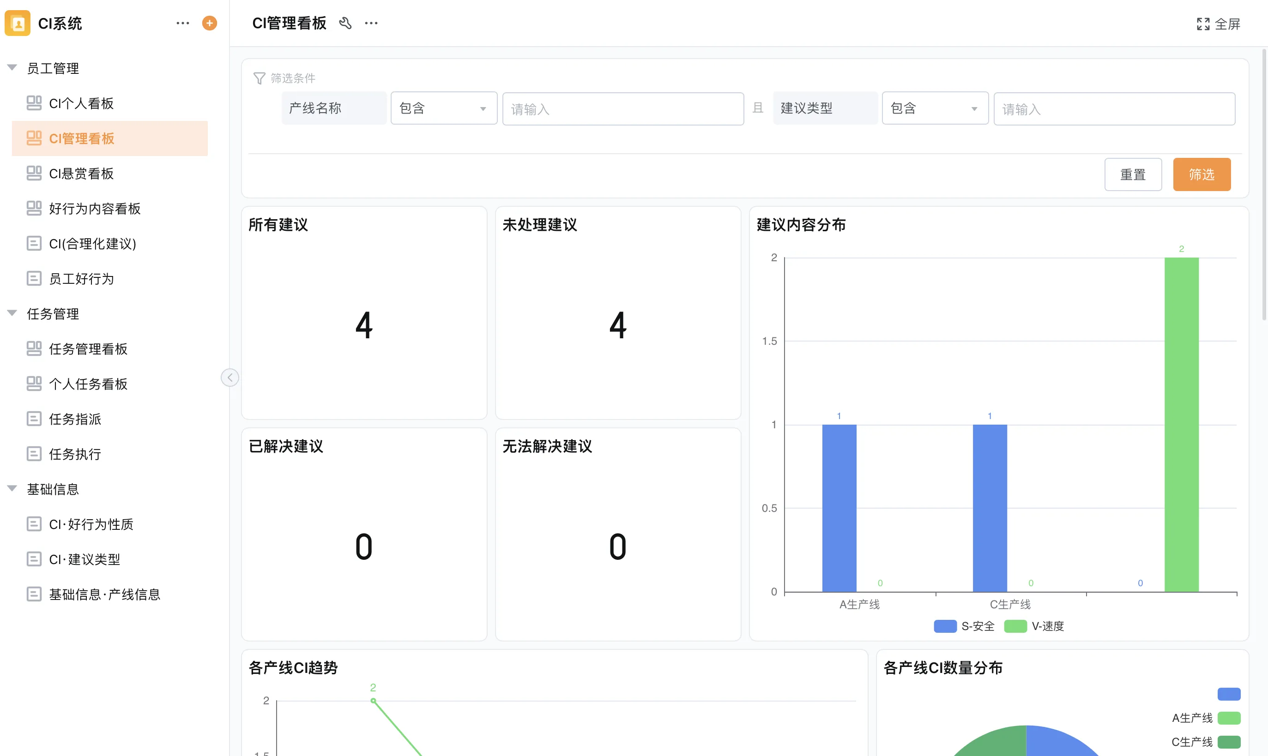Click the CI个人看板 dashboard icon
Image resolution: width=1268 pixels, height=756 pixels.
pos(34,103)
